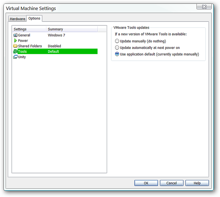Sort by the Summary column header
The image size is (220, 197).
[72, 29]
